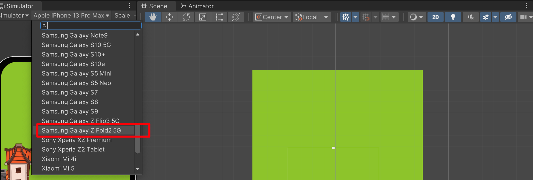
Task: Click device list scroll up arrow
Action: click(138, 34)
